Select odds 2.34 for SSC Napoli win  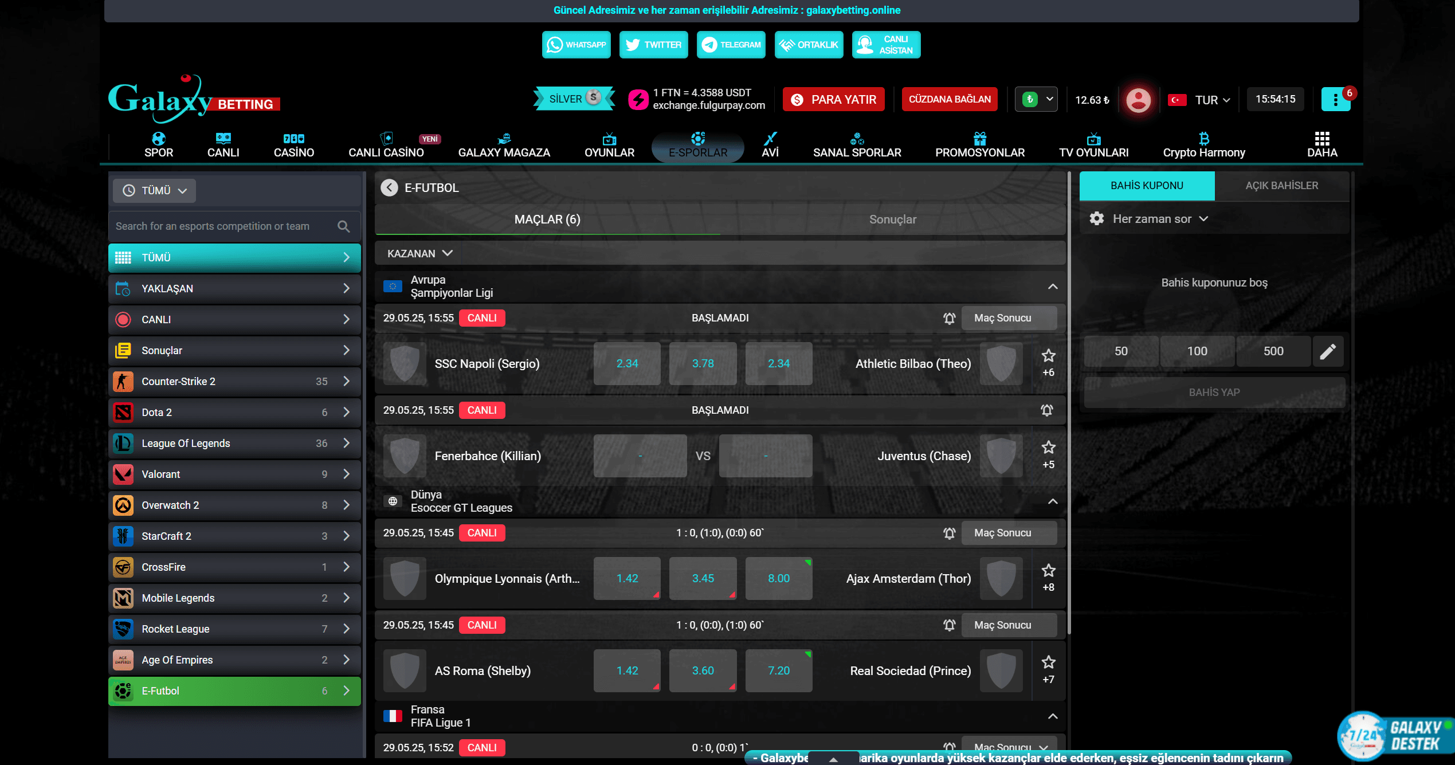[x=627, y=364]
